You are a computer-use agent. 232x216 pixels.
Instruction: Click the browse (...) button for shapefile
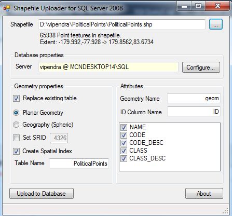[216, 24]
